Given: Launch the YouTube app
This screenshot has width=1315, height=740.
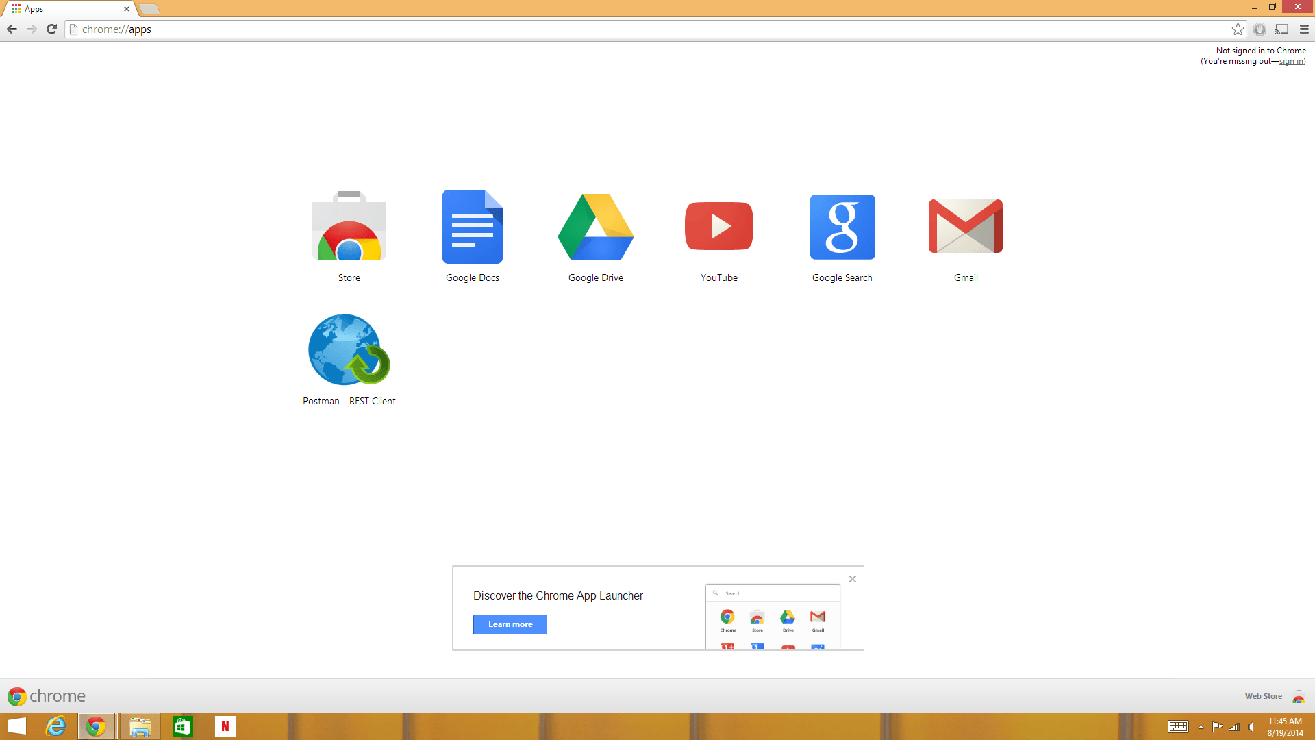Looking at the screenshot, I should (719, 226).
